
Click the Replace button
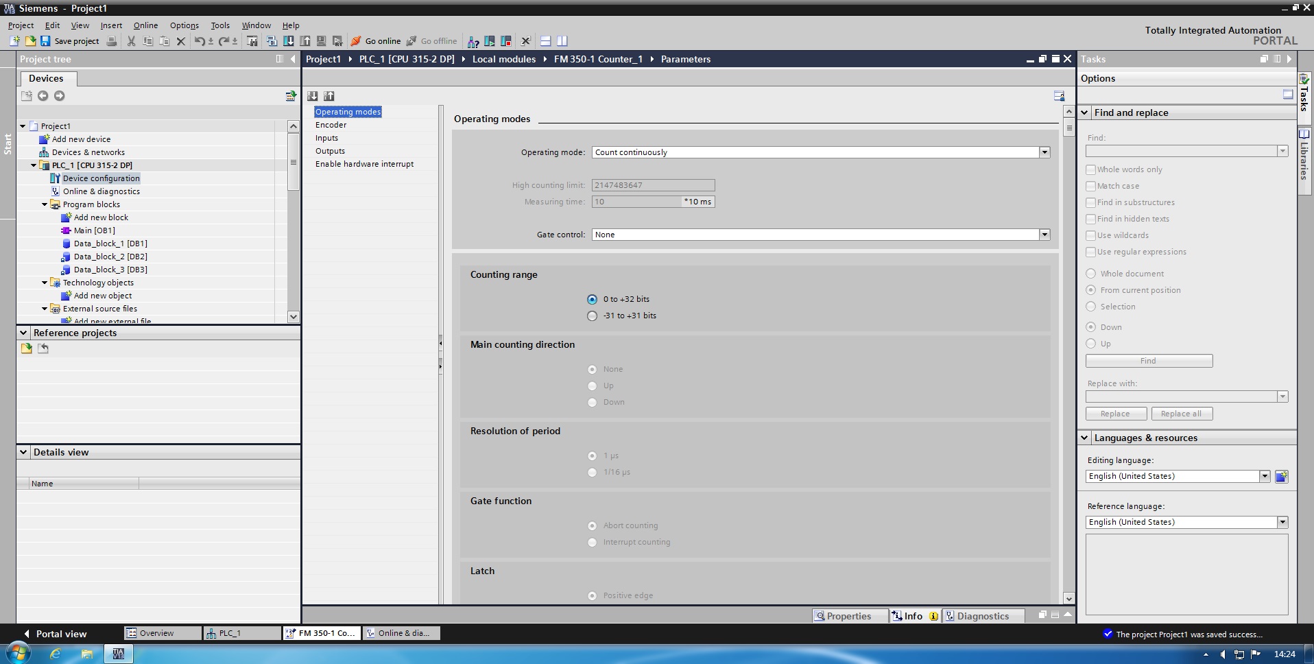pyautogui.click(x=1116, y=414)
